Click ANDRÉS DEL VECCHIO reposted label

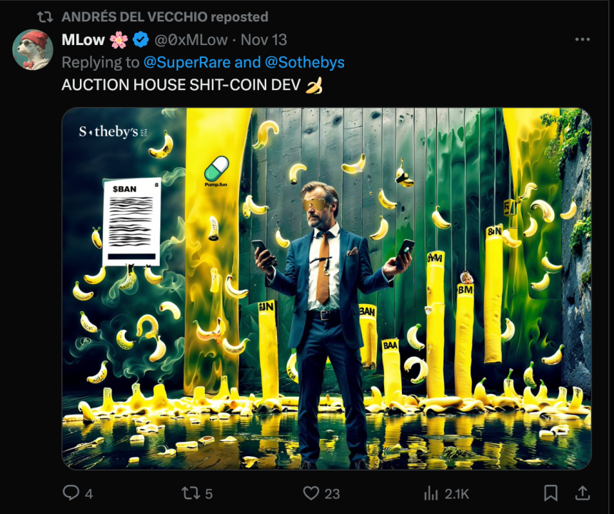[165, 17]
